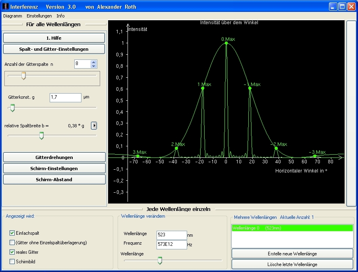Decrease Gitterspalte count with down arrow

93,66
